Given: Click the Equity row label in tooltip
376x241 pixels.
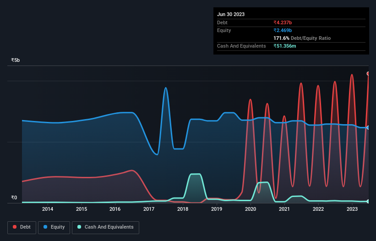Looking at the screenshot, I should [x=224, y=30].
